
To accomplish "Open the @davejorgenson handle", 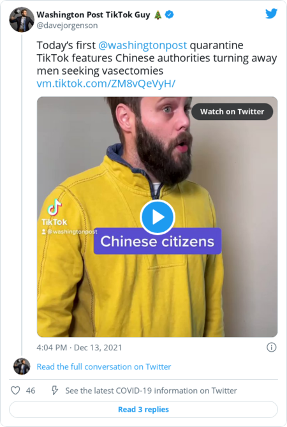I will 67,26.
